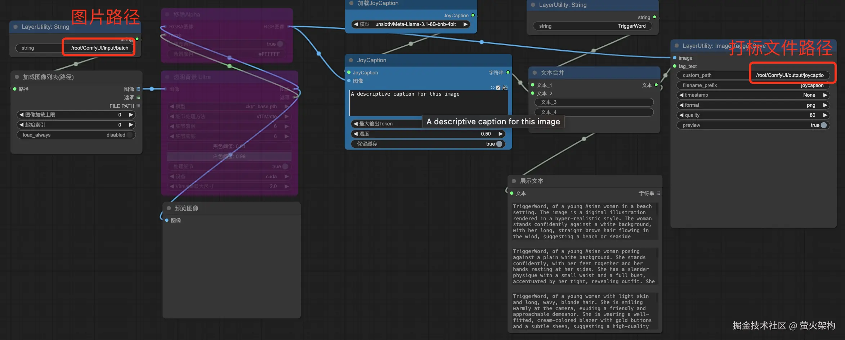Open the ckpt_base.pth 模型 selector in 透明背景 Ultra
The height and width of the screenshot is (340, 845).
click(x=229, y=106)
